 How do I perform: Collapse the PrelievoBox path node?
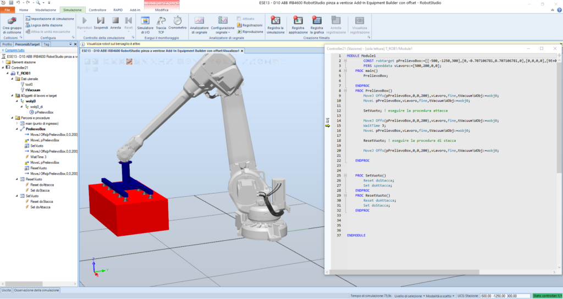click(x=17, y=129)
